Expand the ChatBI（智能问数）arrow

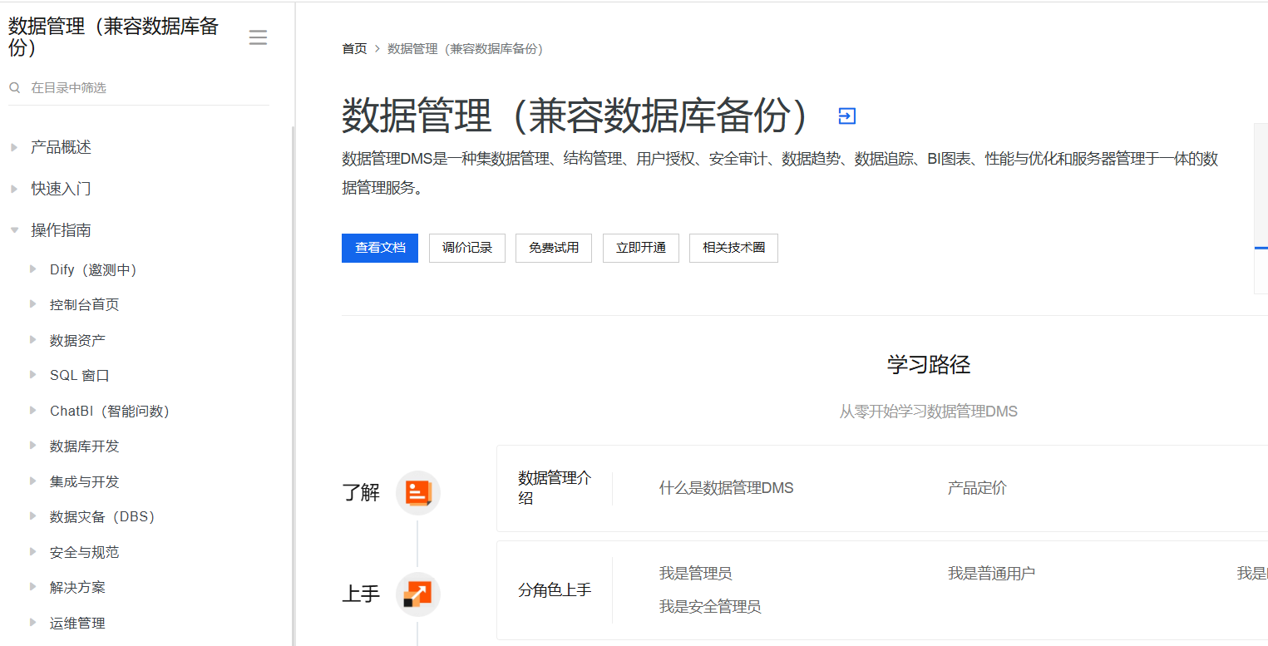point(33,411)
